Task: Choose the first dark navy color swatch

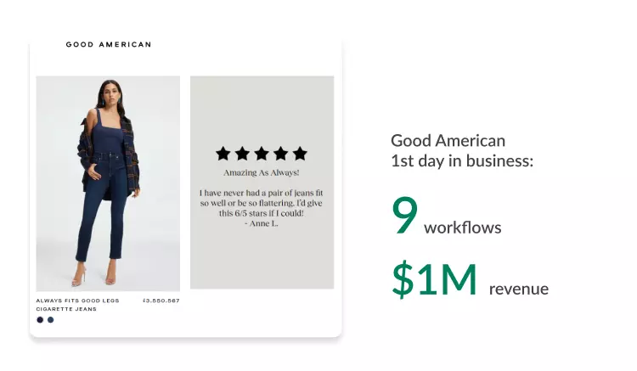Action: click(40, 320)
